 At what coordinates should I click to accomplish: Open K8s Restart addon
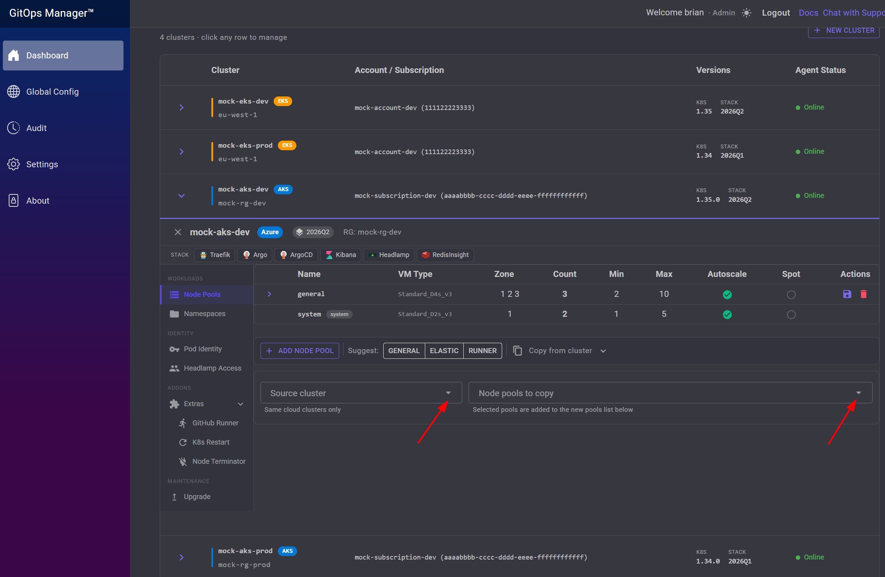(211, 442)
